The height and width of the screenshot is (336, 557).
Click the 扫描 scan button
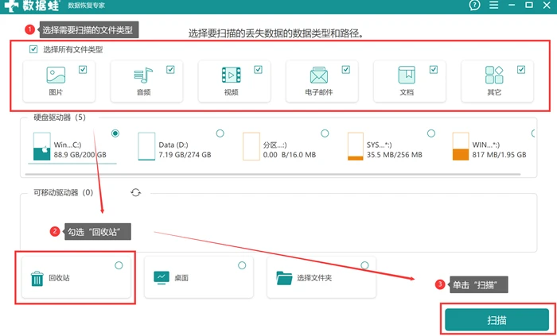click(497, 319)
